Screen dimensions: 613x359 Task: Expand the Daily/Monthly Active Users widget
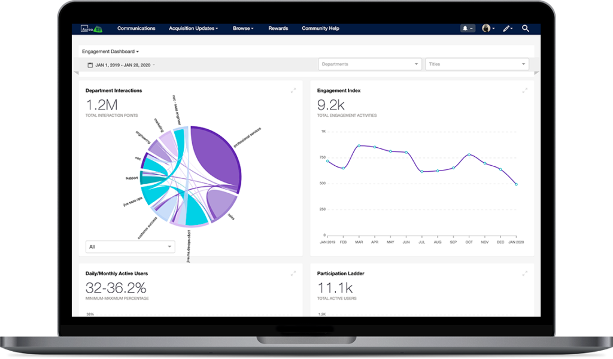coord(293,273)
